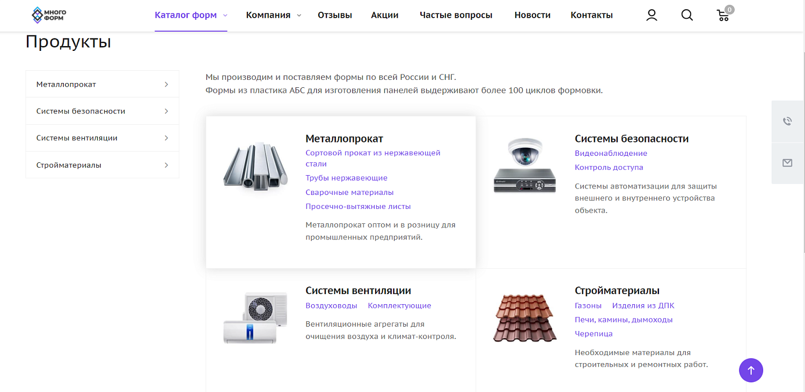
Task: Go to the Новости page
Action: [532, 15]
